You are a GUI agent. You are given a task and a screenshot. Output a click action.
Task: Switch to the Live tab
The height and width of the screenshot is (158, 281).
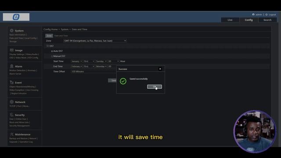coord(230,20)
